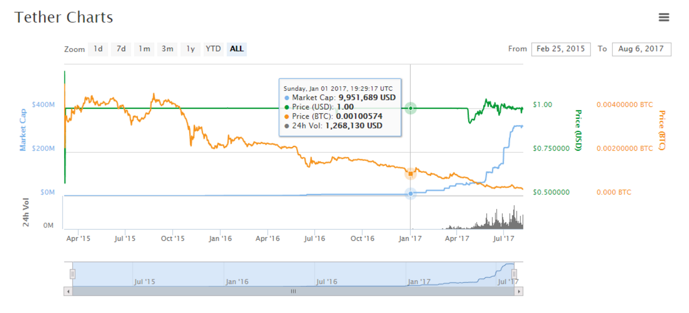This screenshot has width=689, height=313.
Task: Click the Oct '15 x-axis label
Action: click(173, 238)
